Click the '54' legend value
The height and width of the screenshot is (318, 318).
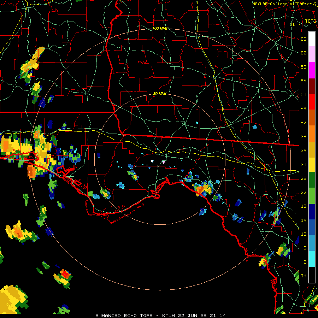click(304, 81)
